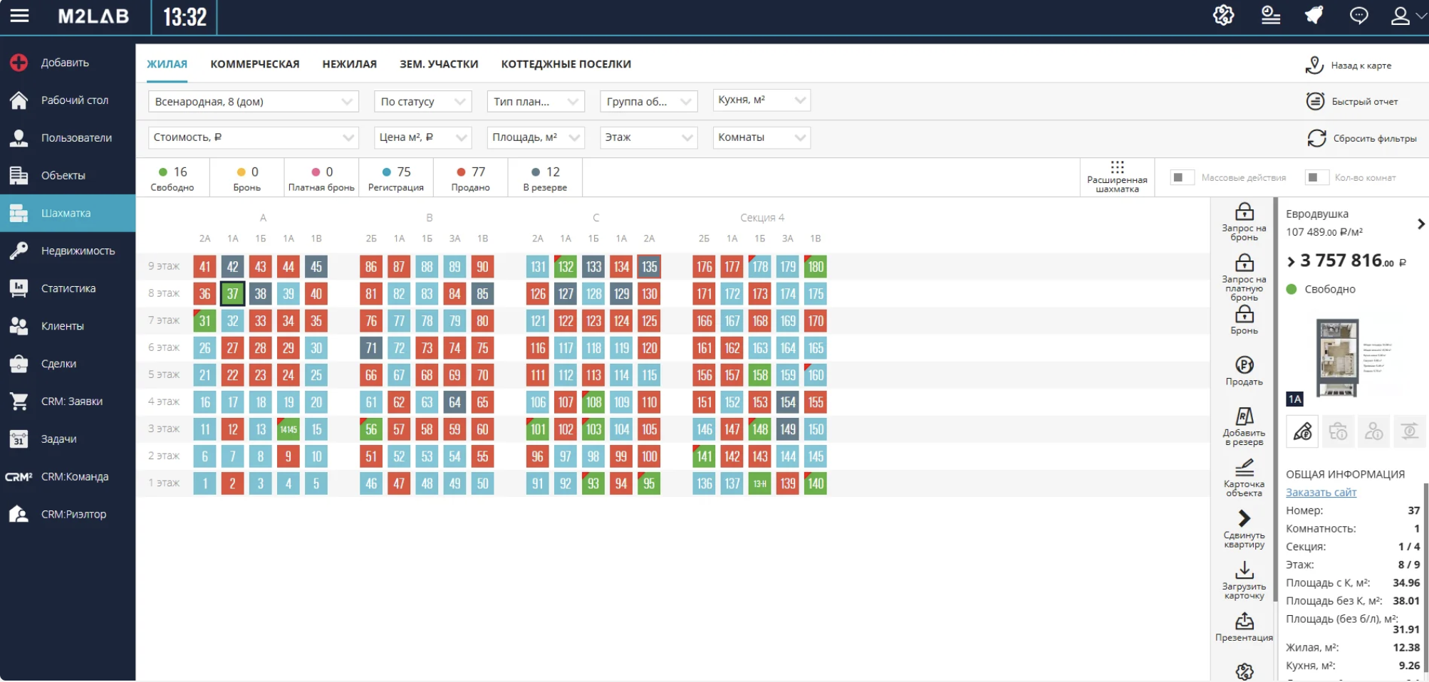
Task: Open Сделки in the sidebar menu
Action: click(58, 364)
